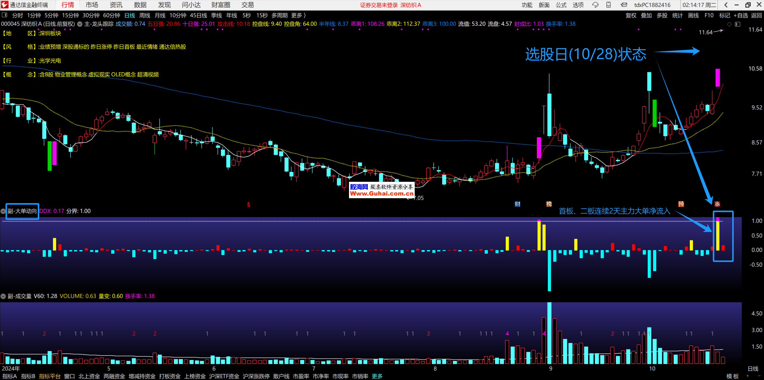Viewport: 764px width, 380px height.
Task: Click the 返回 button
Action: [x=756, y=15]
